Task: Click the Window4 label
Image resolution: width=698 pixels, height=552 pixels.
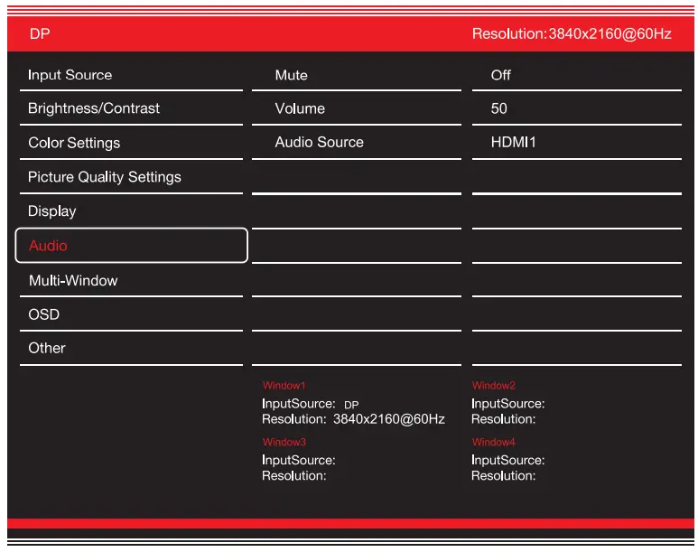Action: [494, 442]
